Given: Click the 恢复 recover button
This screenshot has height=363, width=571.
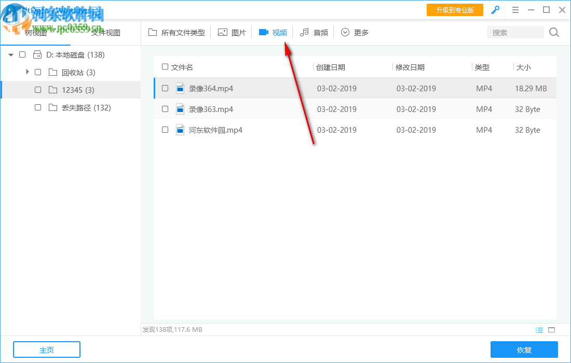Looking at the screenshot, I should (x=524, y=350).
